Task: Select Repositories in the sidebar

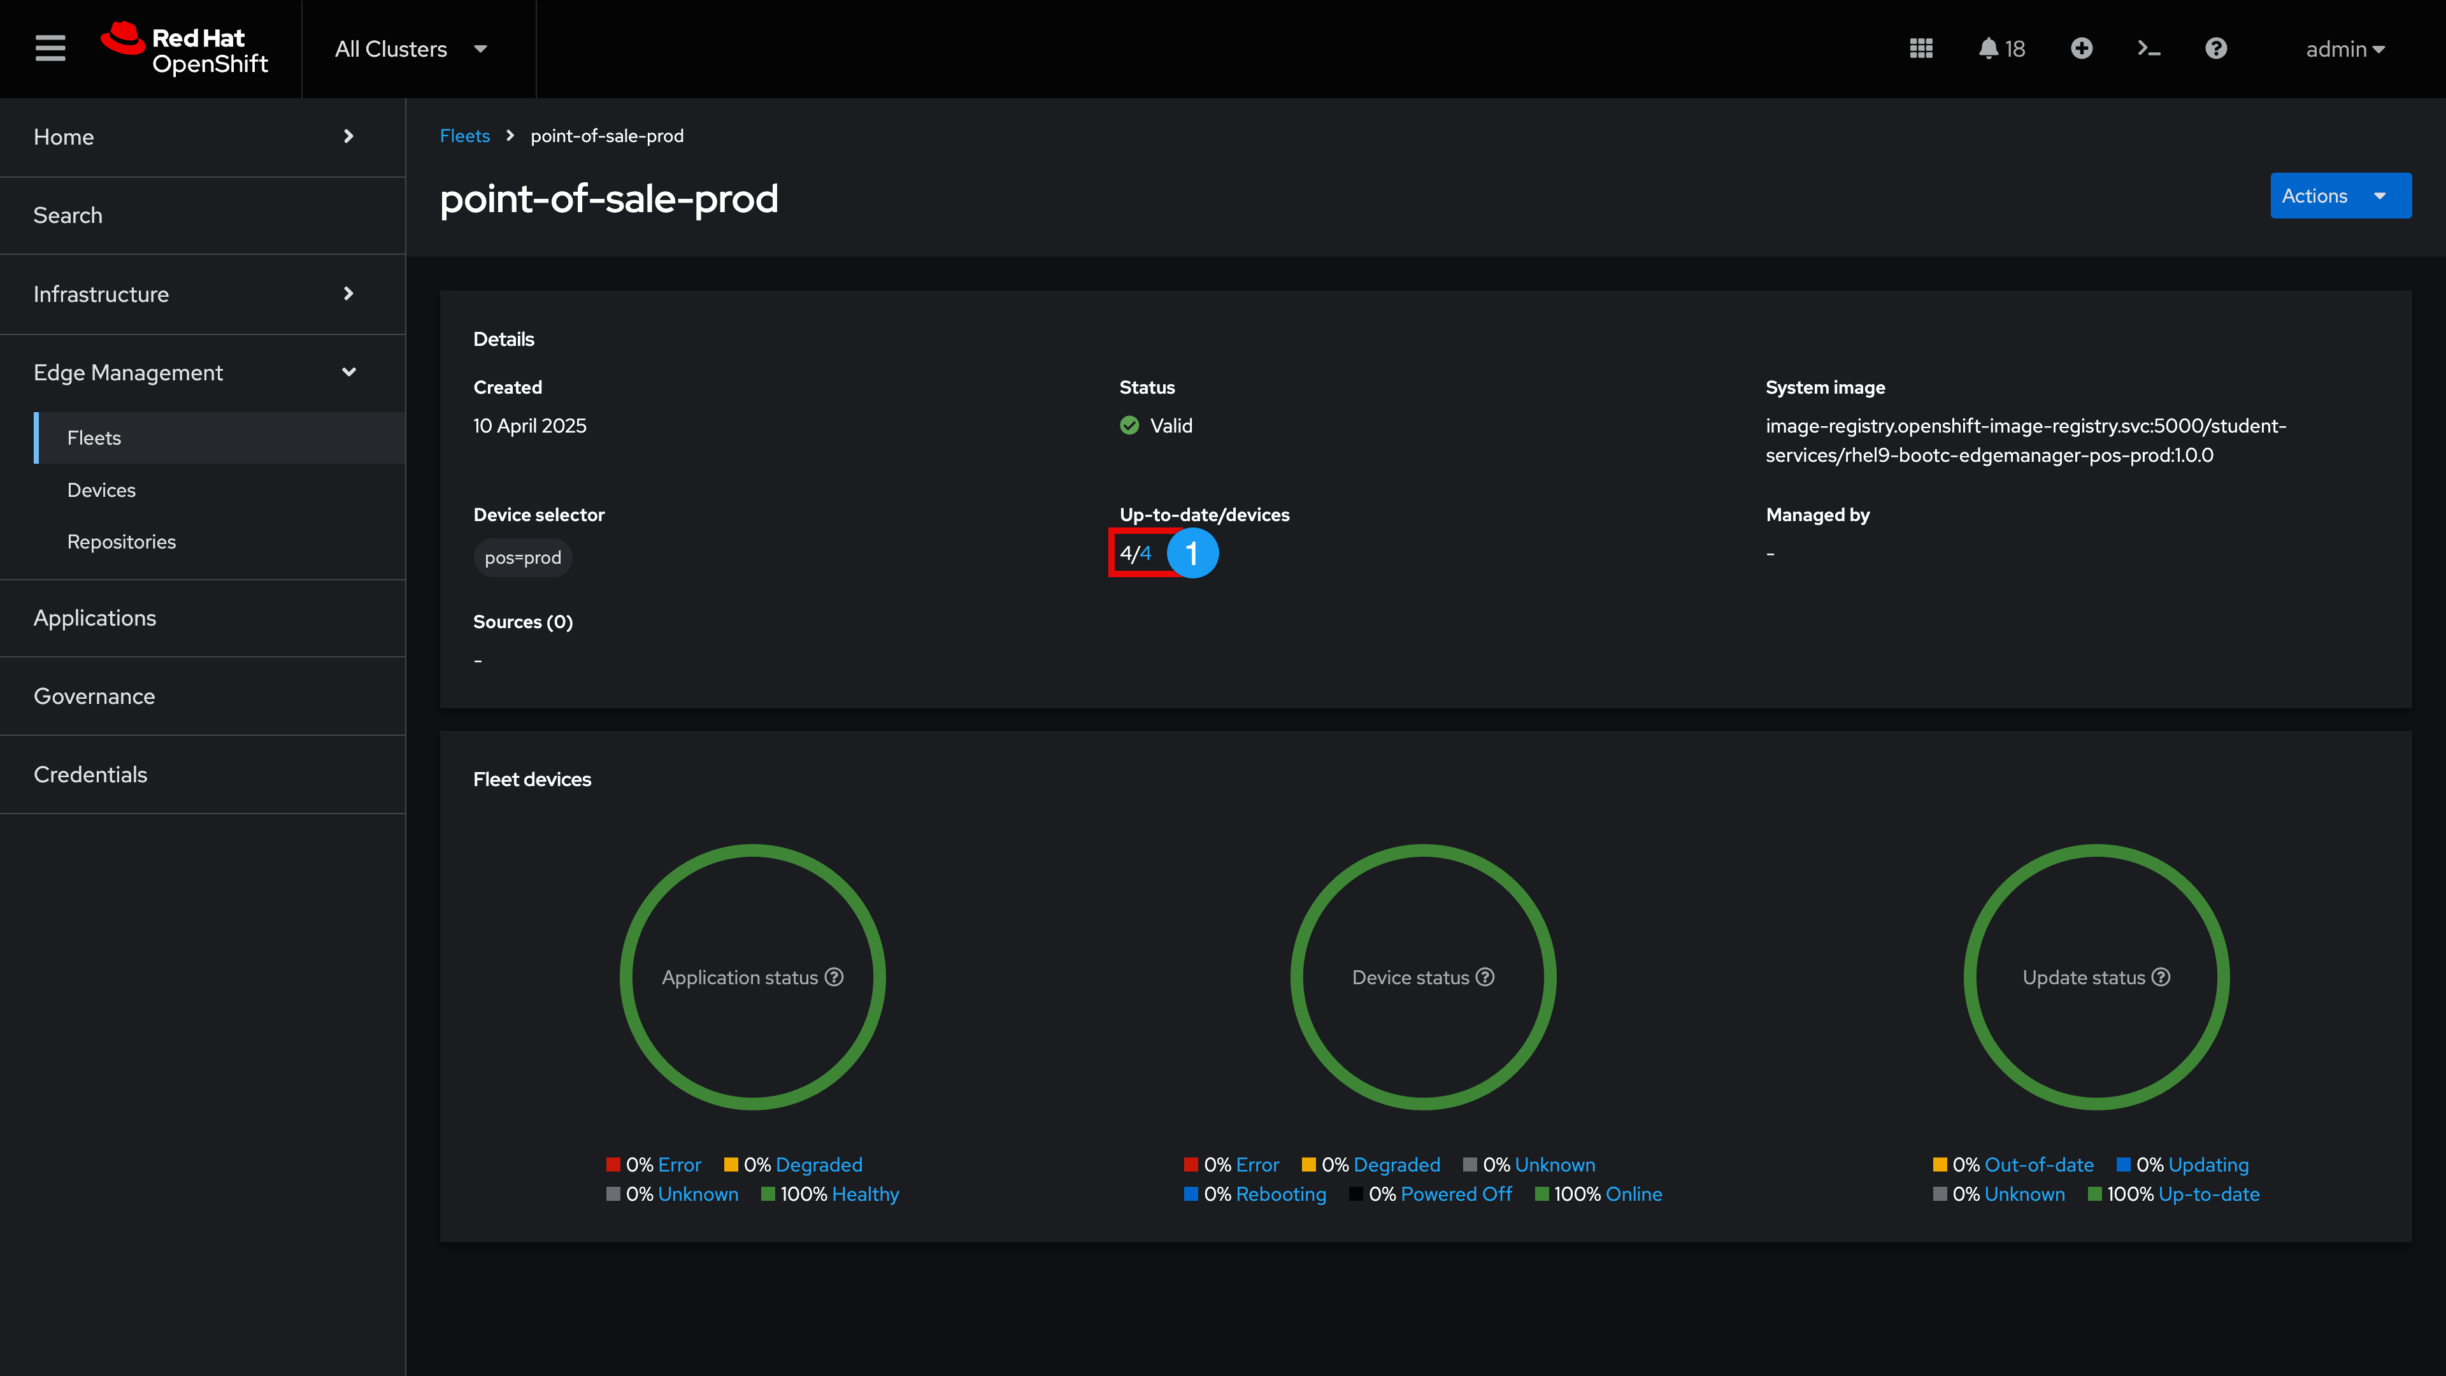Action: coord(219,541)
